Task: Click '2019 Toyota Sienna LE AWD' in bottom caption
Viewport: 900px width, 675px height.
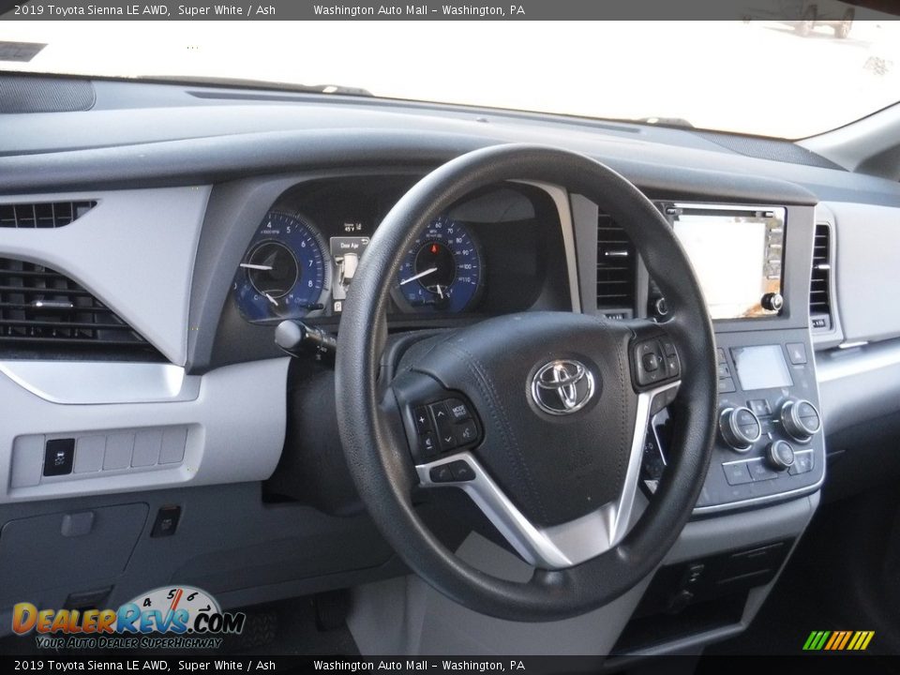Action: [91, 666]
